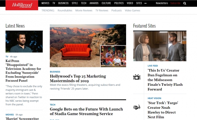Click the BUSINESS category label
Image resolution: width=197 pixels, height=120 pixels.
coord(55,72)
